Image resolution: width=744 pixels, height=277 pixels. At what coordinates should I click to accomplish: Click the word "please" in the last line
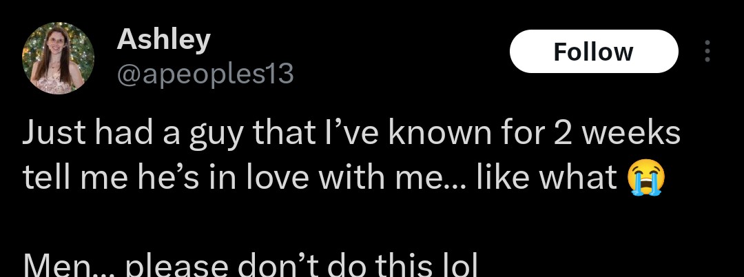(166, 266)
